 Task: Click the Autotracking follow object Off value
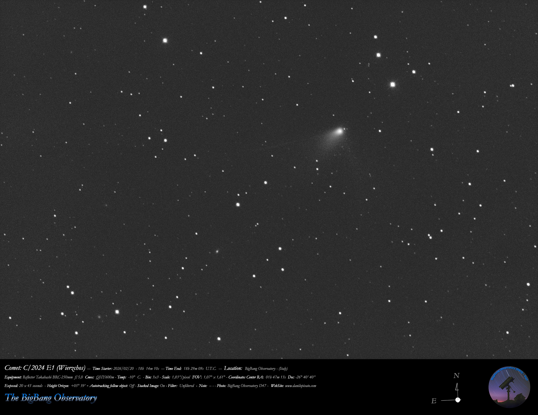pos(132,386)
